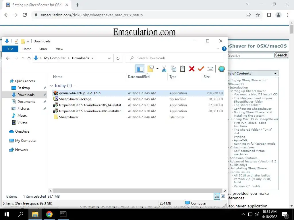Viewport: 294px width, 220px height.
Task: Open the Home ribbon tab
Action: click(x=27, y=49)
